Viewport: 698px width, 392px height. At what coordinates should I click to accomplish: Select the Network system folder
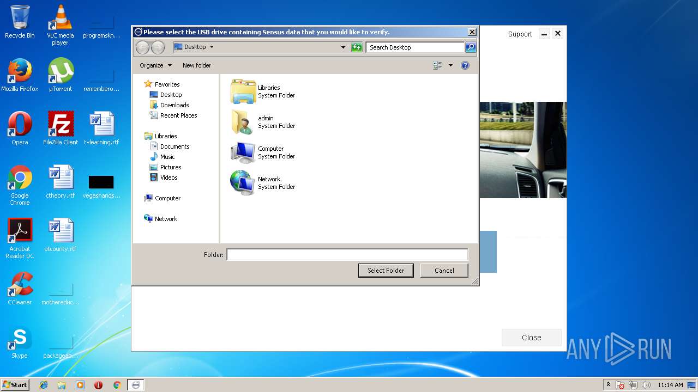[263, 183]
